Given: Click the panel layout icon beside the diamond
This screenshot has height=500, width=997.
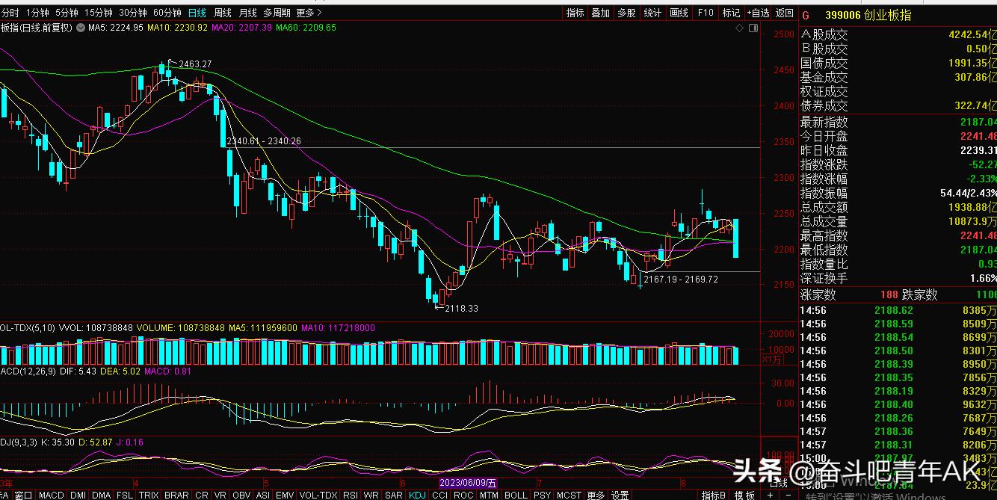Looking at the screenshot, I should (x=753, y=28).
